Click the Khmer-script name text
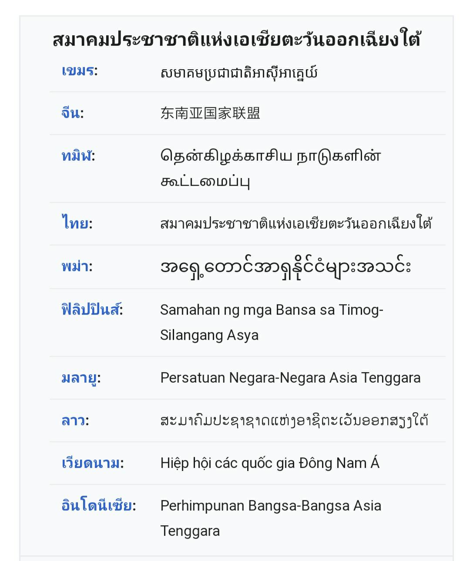Screen dimensions: 470x561 click(x=238, y=72)
